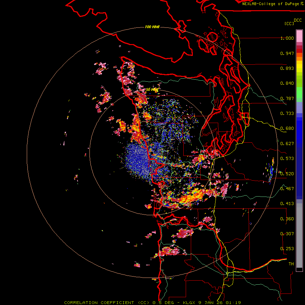The width and height of the screenshot is (305, 305).
Task: Click the gray low-value color bar segment
Action: (299, 236)
